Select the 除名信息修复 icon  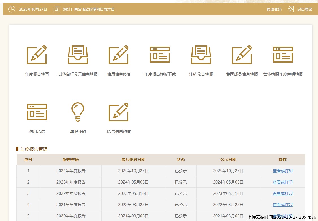coord(119,112)
